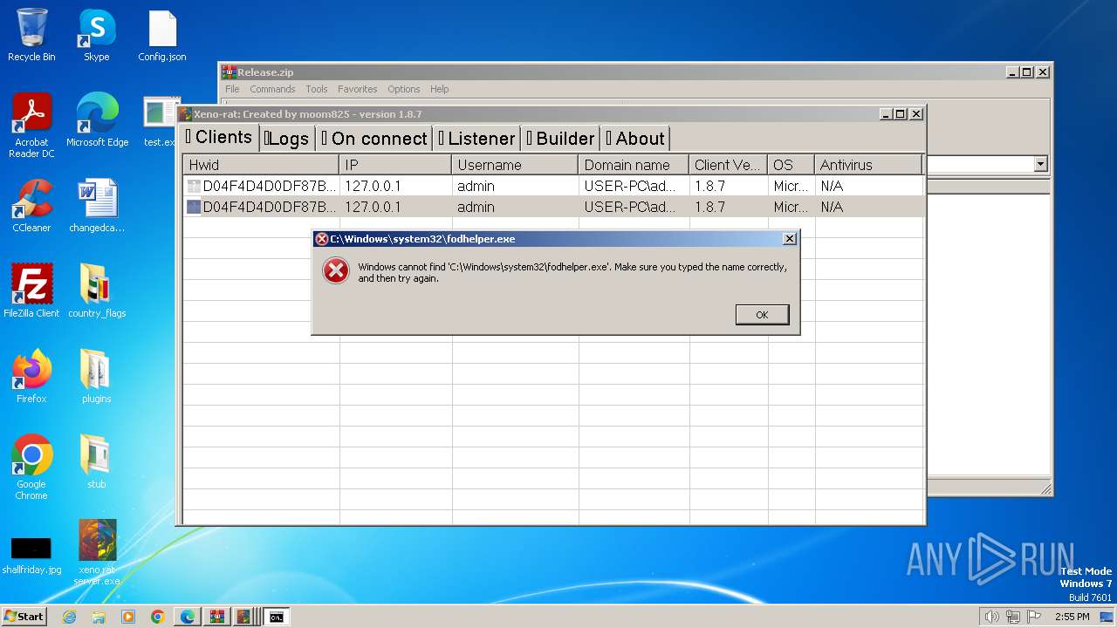Open WinRAR File menu

(x=232, y=89)
